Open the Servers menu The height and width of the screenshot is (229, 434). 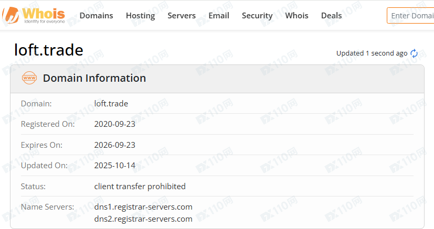point(182,16)
